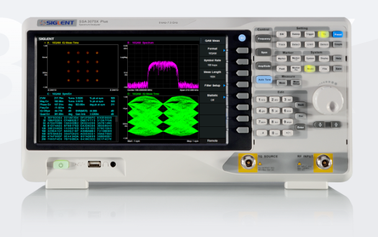Select the Meas Length softmenu item
This screenshot has height=237, width=378.
(213, 74)
